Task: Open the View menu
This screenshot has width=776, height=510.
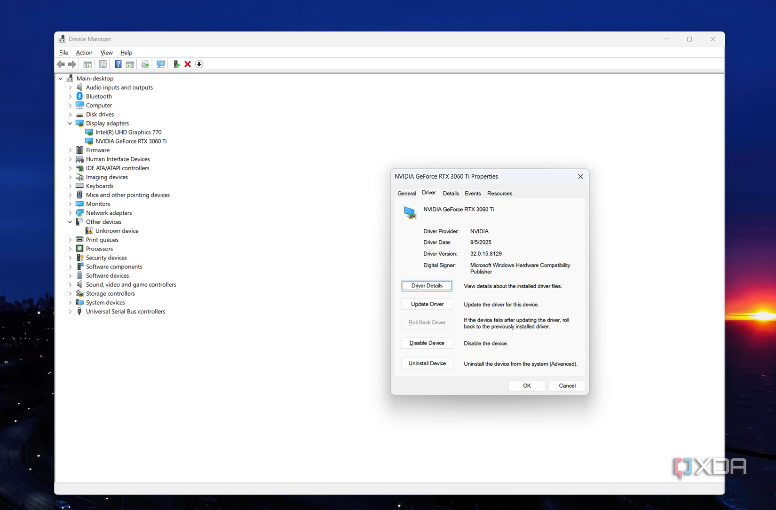Action: [x=106, y=53]
